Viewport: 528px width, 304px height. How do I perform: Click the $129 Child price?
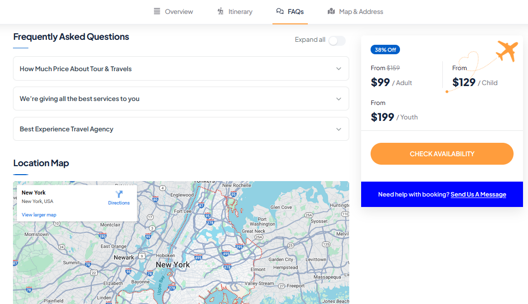[x=464, y=83]
